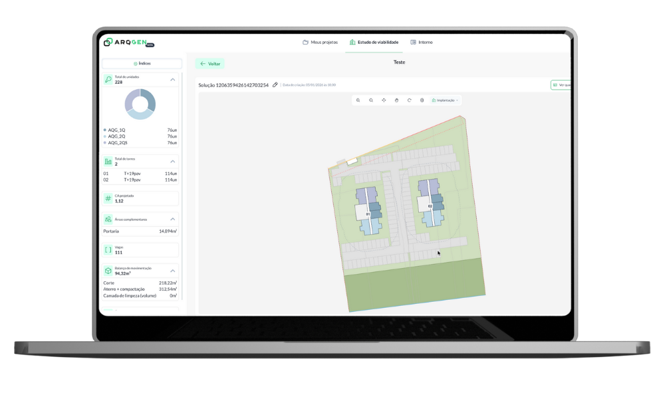Open the Meus projetos tab
This screenshot has height=399, width=665.
(320, 42)
